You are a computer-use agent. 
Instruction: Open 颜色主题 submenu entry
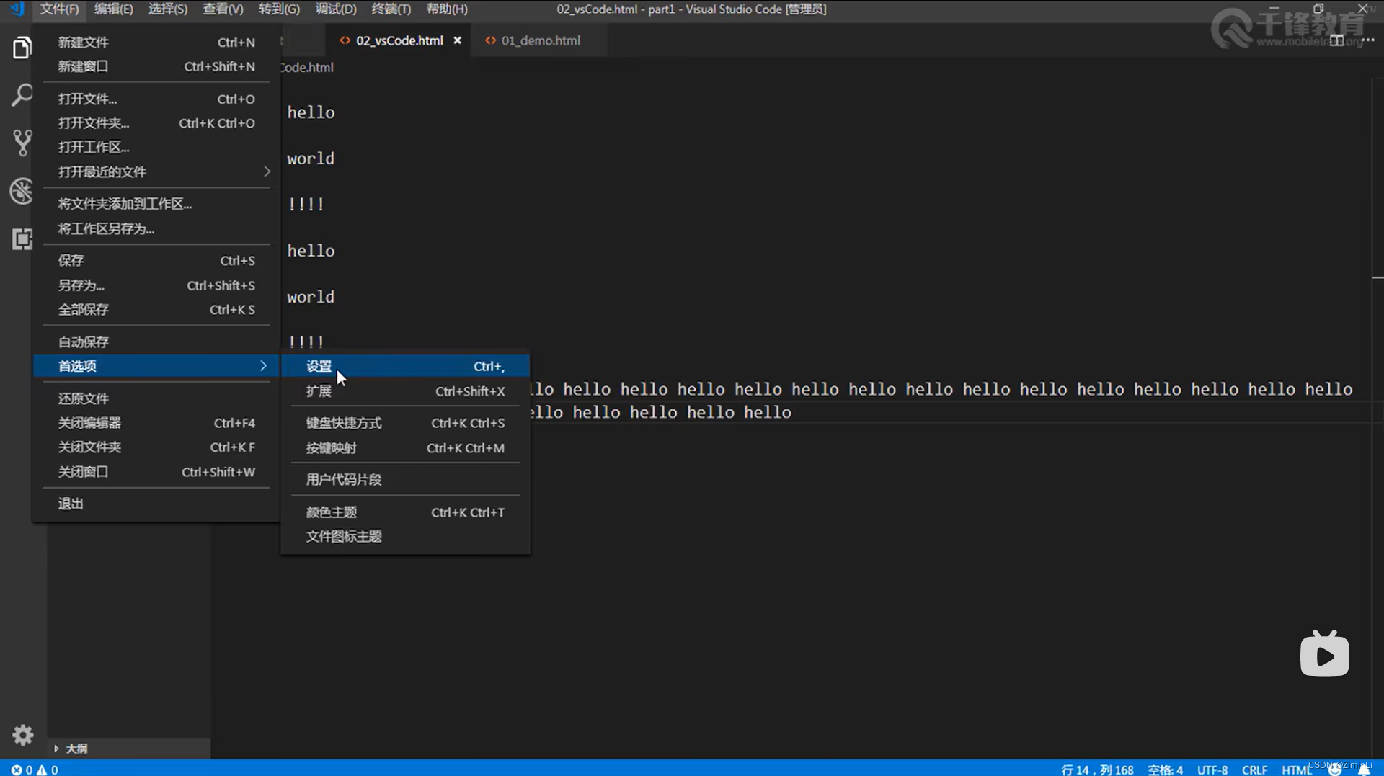click(405, 512)
